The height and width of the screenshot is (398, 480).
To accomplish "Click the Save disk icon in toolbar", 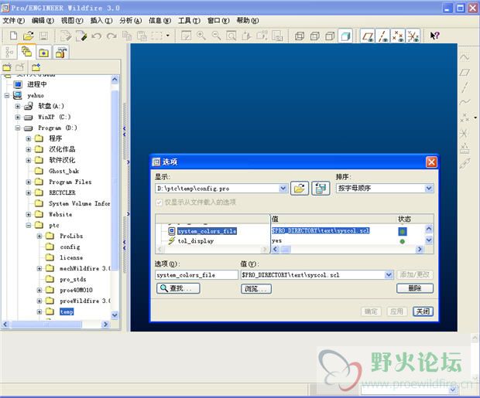I will (44, 36).
